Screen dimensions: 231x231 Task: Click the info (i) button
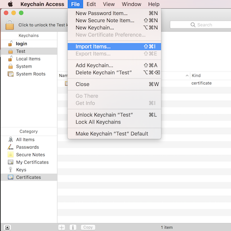tap(73, 227)
